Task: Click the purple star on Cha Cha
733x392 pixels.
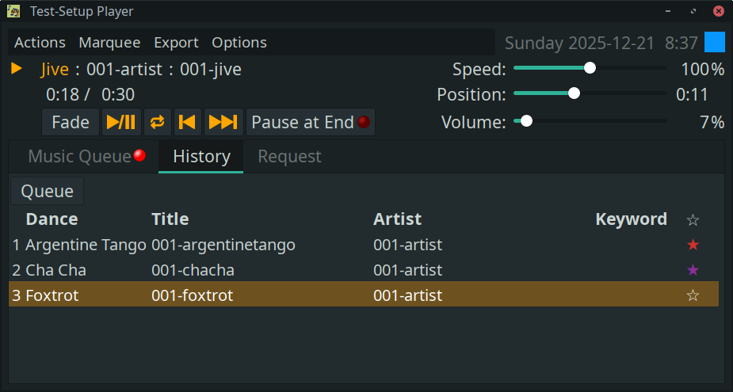Action: pos(693,270)
